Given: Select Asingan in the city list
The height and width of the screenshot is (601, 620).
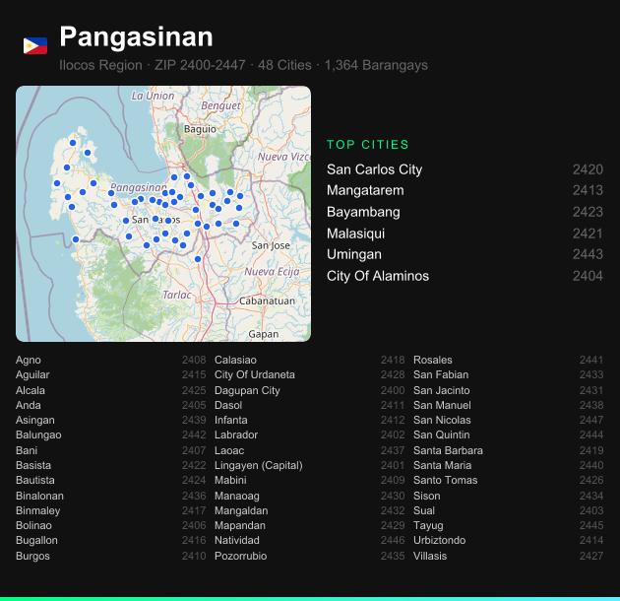Looking at the screenshot, I should (110, 420).
